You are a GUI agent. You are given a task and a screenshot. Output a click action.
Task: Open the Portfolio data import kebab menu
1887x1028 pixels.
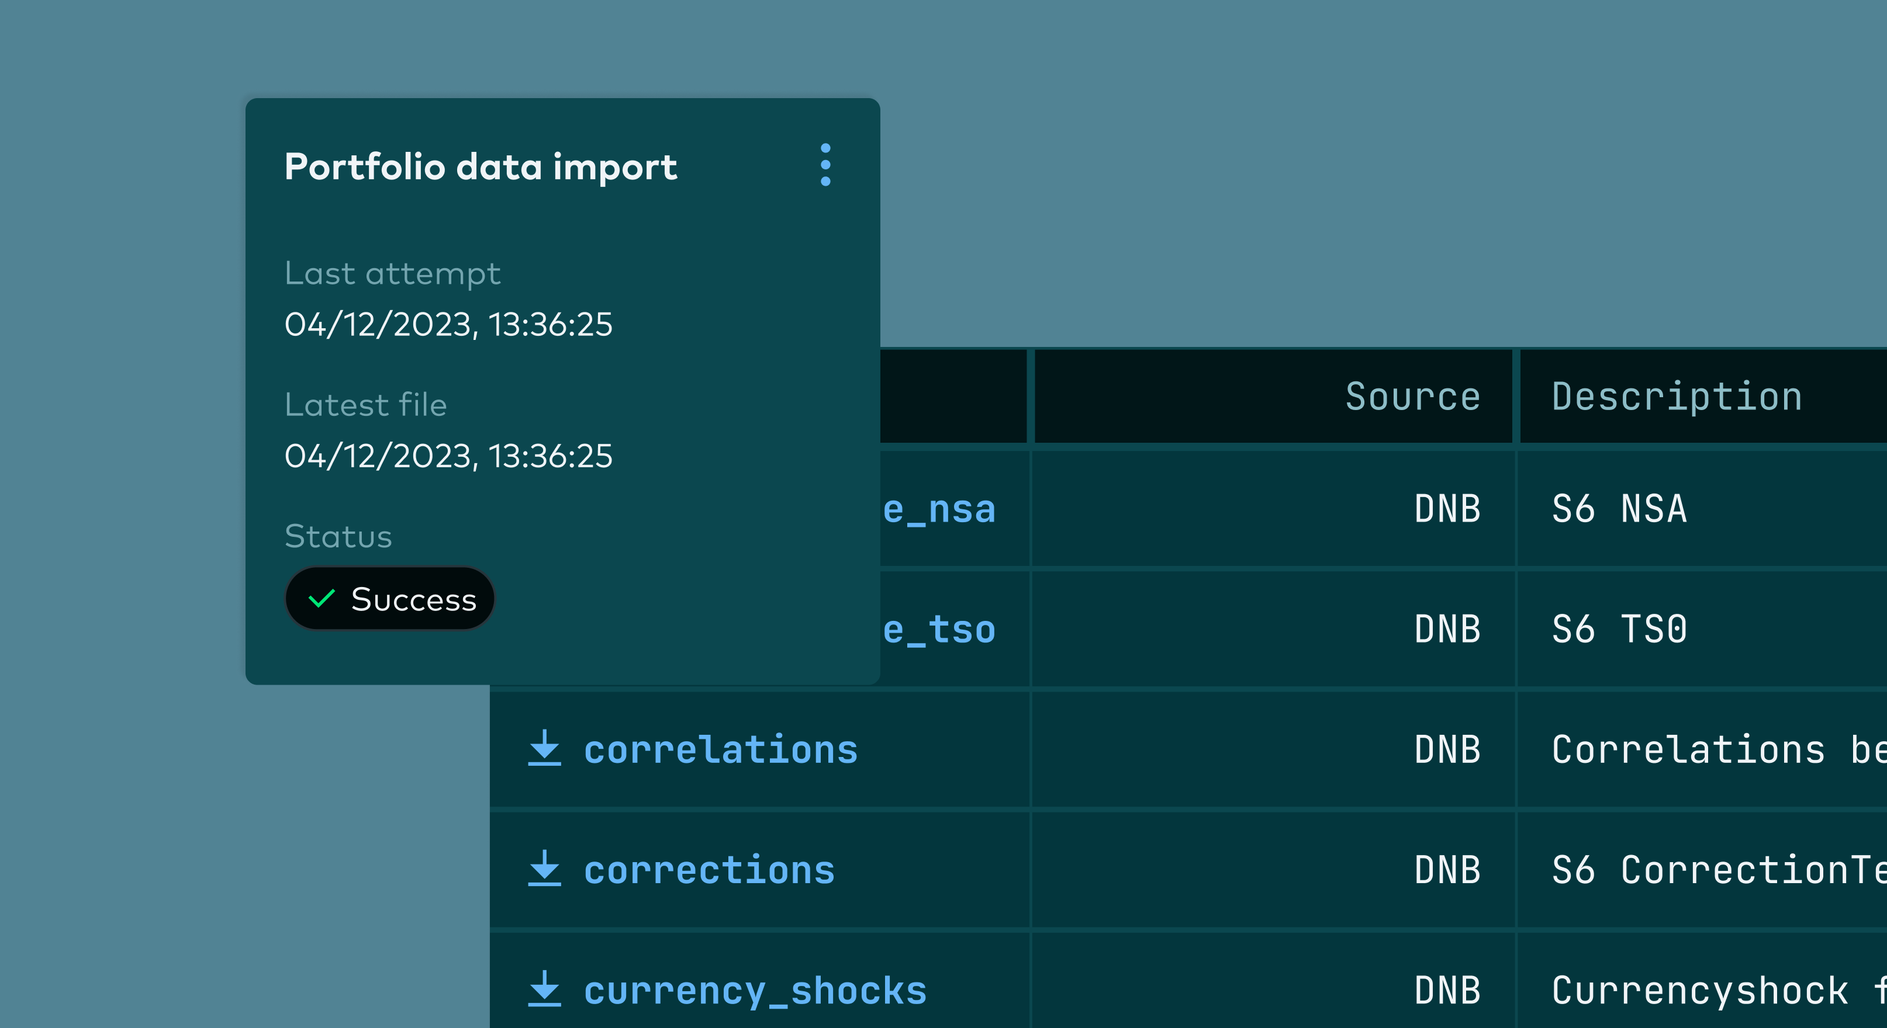pyautogui.click(x=825, y=165)
